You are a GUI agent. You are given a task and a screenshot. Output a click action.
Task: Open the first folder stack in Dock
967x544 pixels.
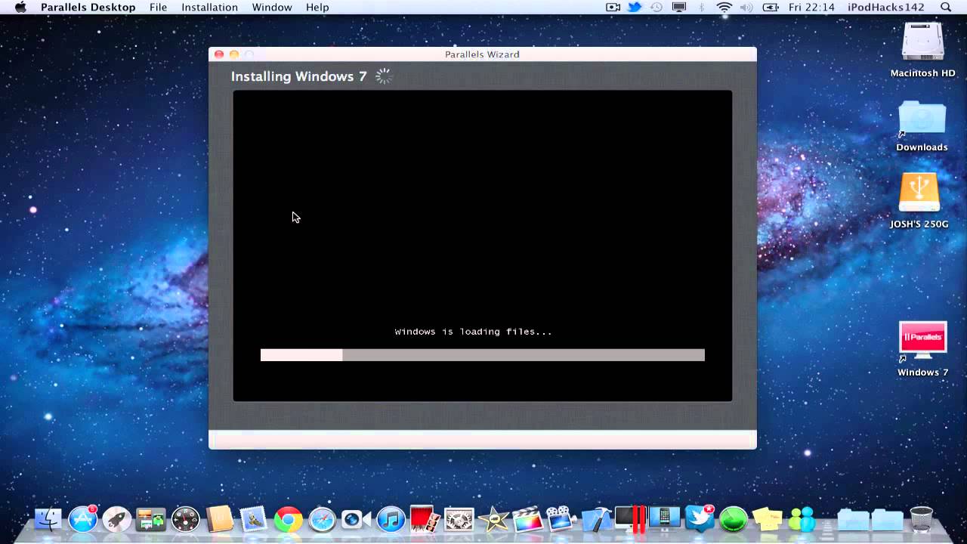pos(854,518)
